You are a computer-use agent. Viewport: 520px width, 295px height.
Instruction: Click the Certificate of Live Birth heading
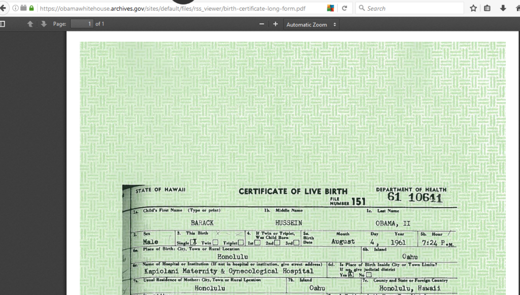[293, 191]
